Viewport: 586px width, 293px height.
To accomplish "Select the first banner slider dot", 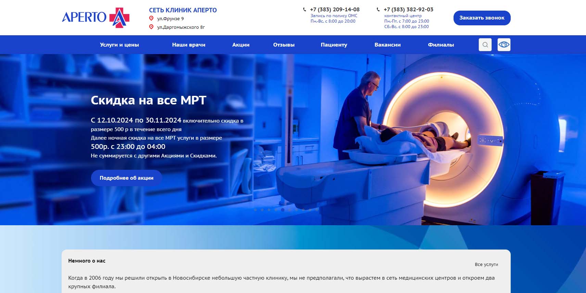I will click(x=255, y=210).
